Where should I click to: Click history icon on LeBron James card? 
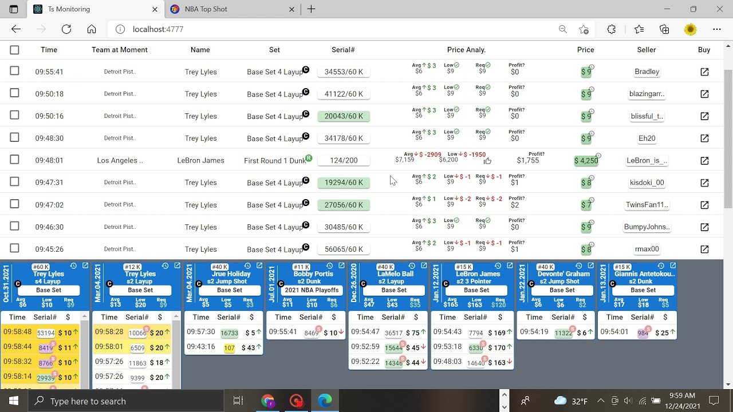tap(498, 266)
